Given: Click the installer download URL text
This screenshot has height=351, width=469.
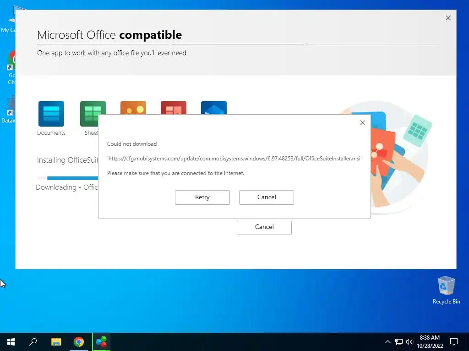Looking at the screenshot, I should [234, 159].
